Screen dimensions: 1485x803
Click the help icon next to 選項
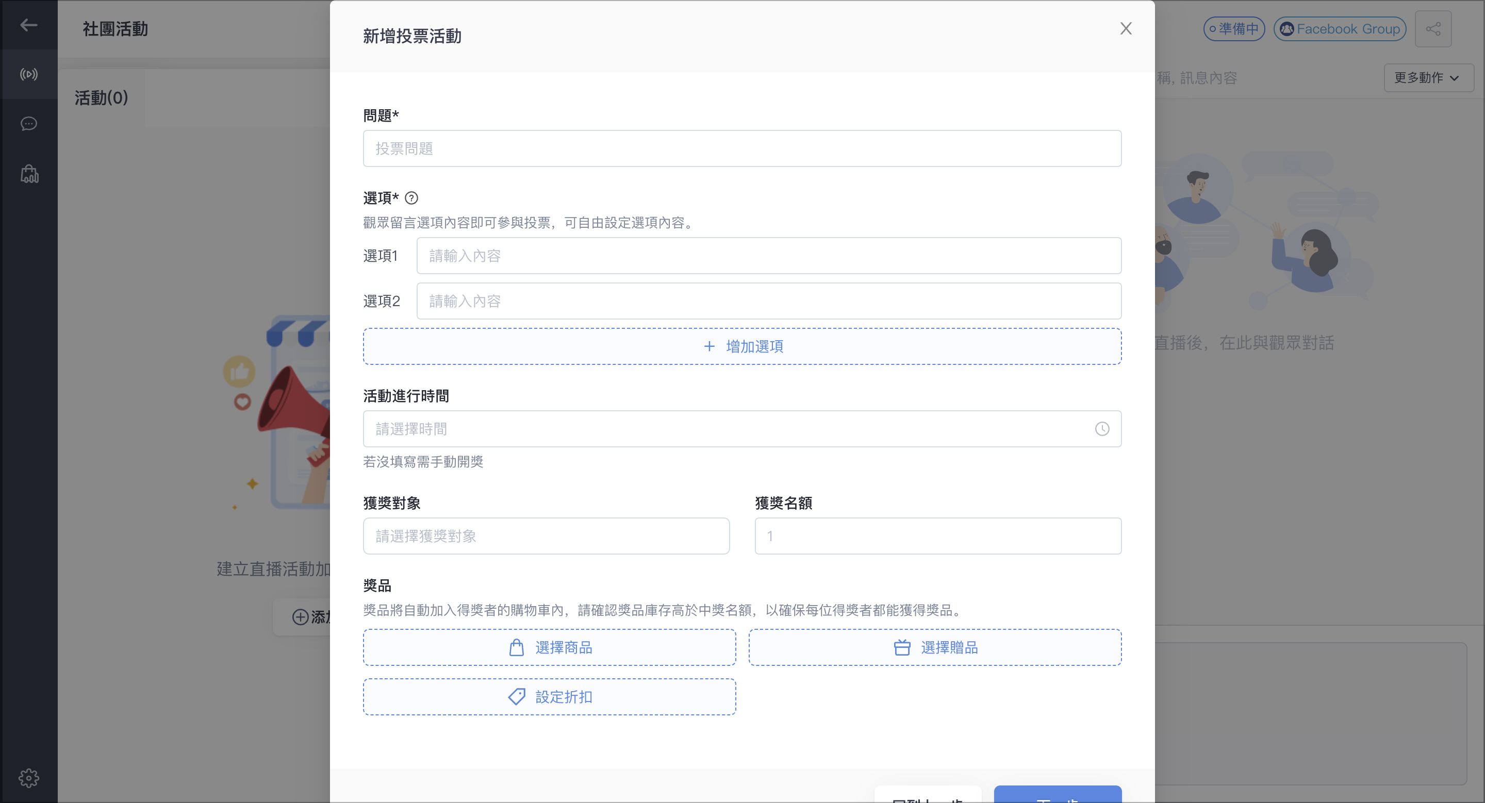tap(411, 197)
